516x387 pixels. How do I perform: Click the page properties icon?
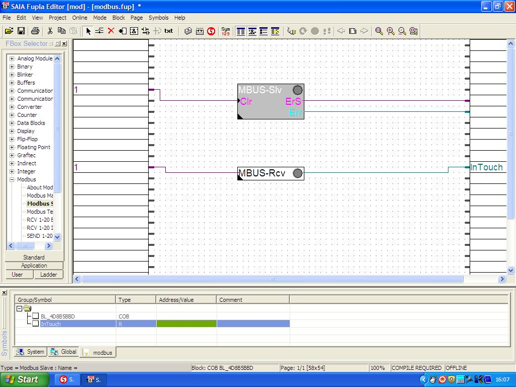[352, 31]
